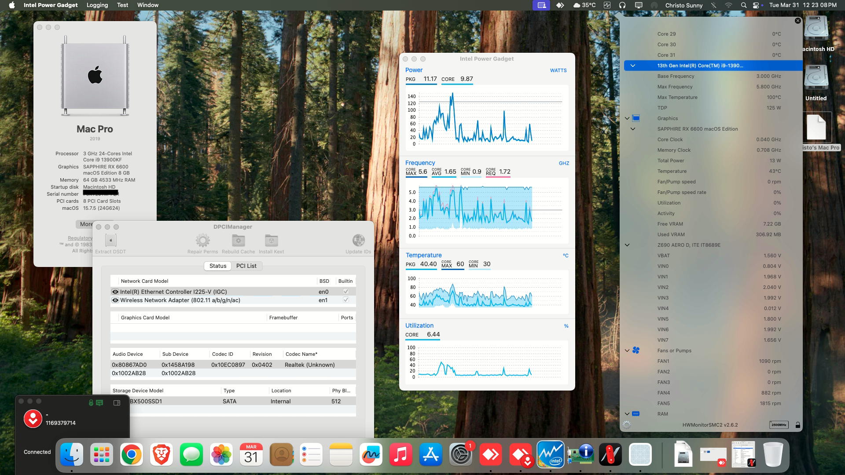
Task: Open weather 35°C menu bar item
Action: (584, 5)
